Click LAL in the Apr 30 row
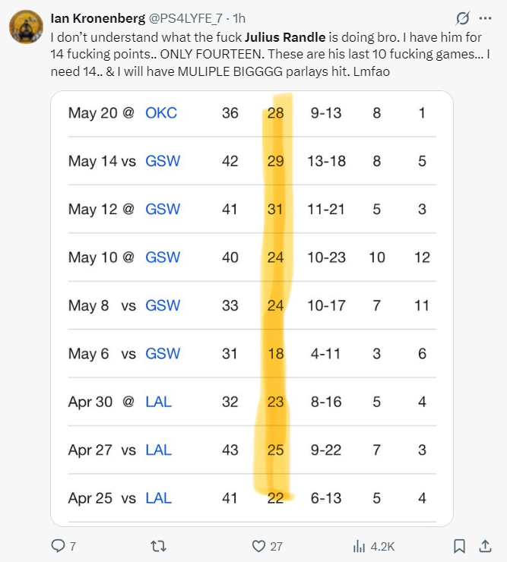 [x=158, y=402]
